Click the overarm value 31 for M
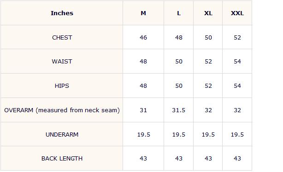Image resolution: width=283 pixels, height=172 pixels. (x=143, y=110)
